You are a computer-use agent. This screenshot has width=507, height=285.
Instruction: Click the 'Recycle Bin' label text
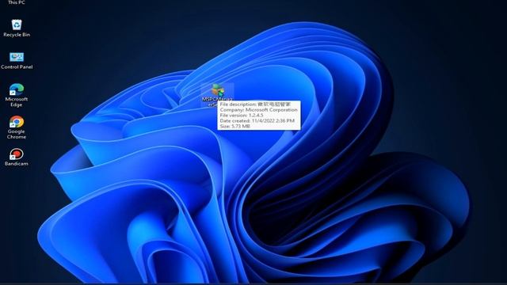pos(17,35)
